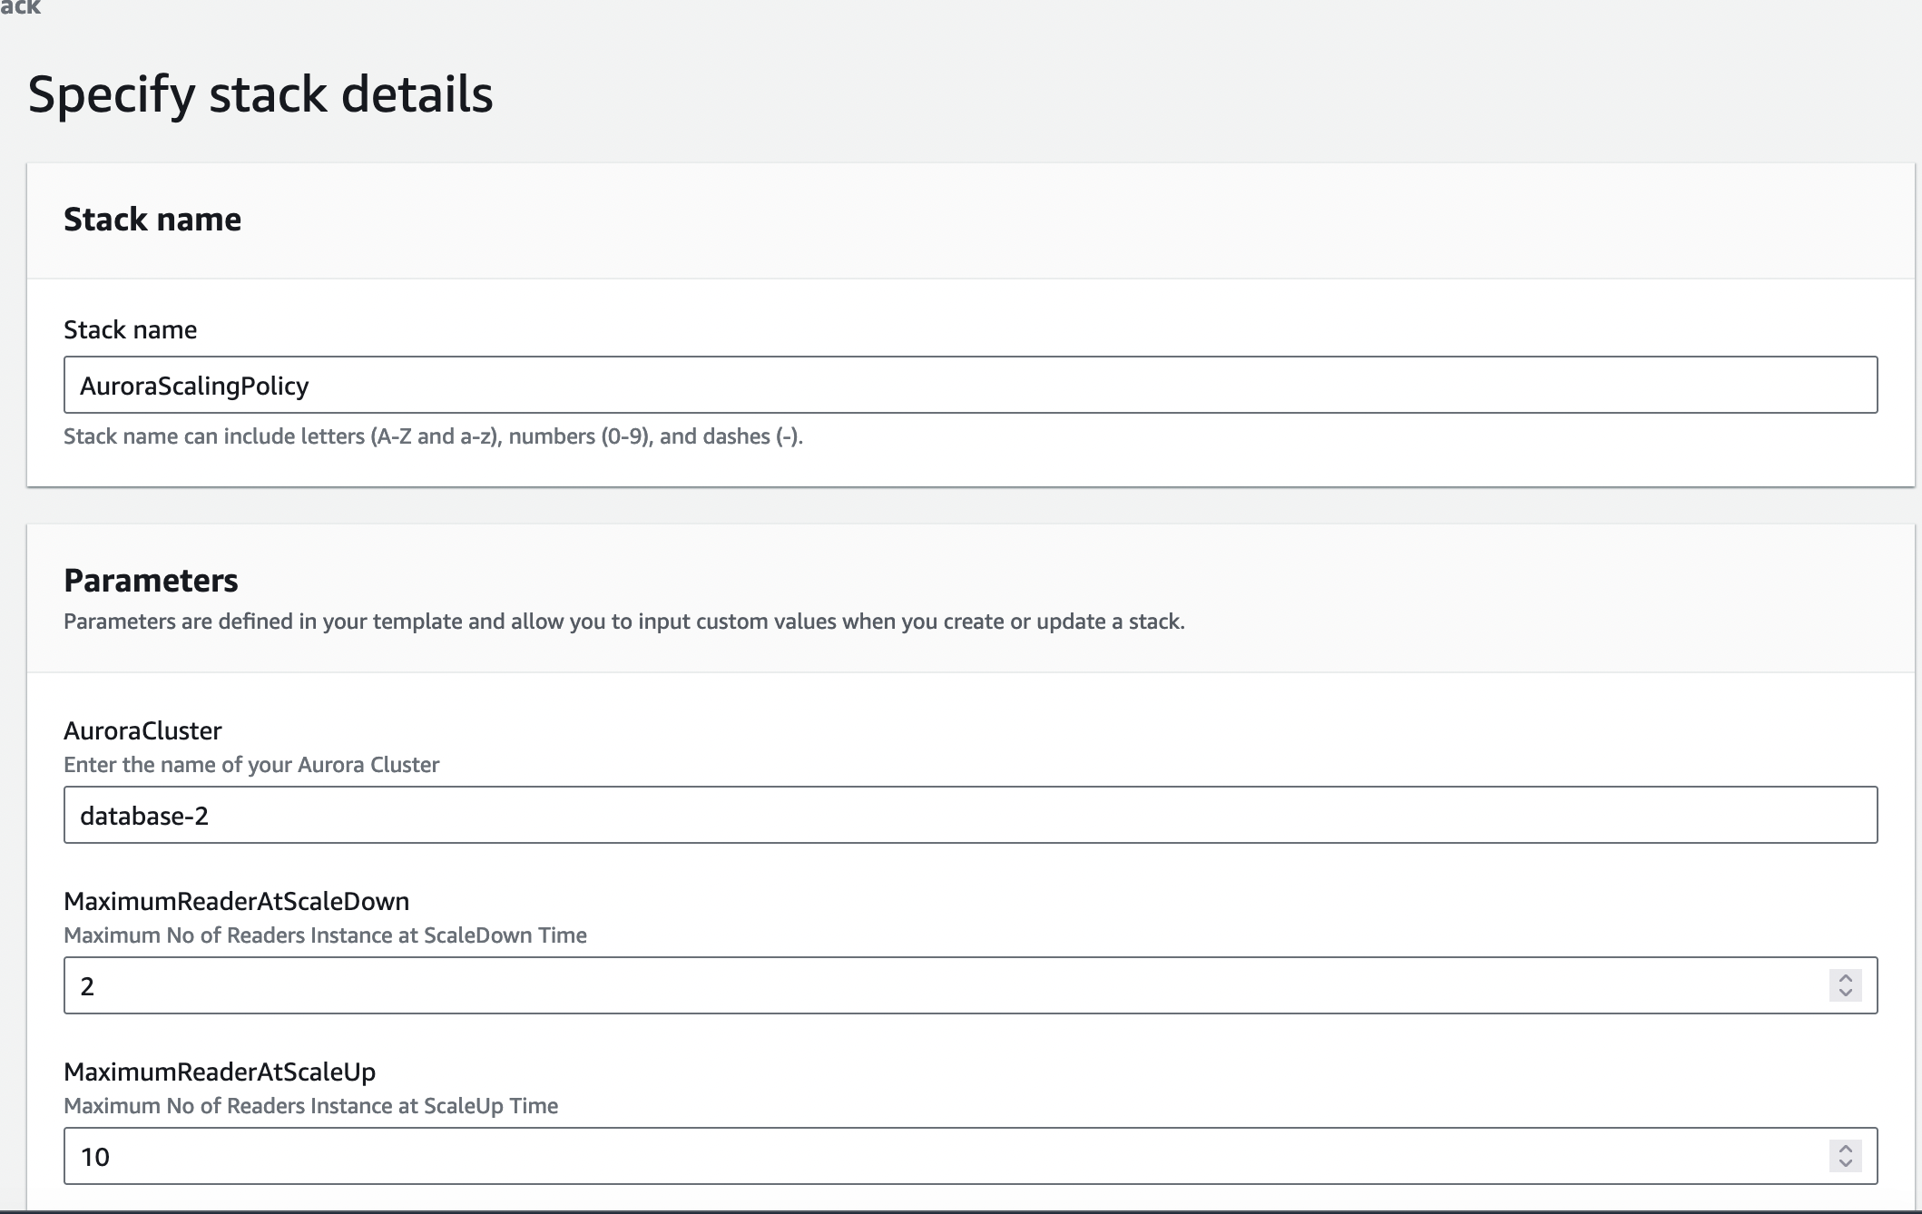Click the MaximumReaderAtScaleDown parameter label
Screen dimensions: 1922x1214
point(236,902)
